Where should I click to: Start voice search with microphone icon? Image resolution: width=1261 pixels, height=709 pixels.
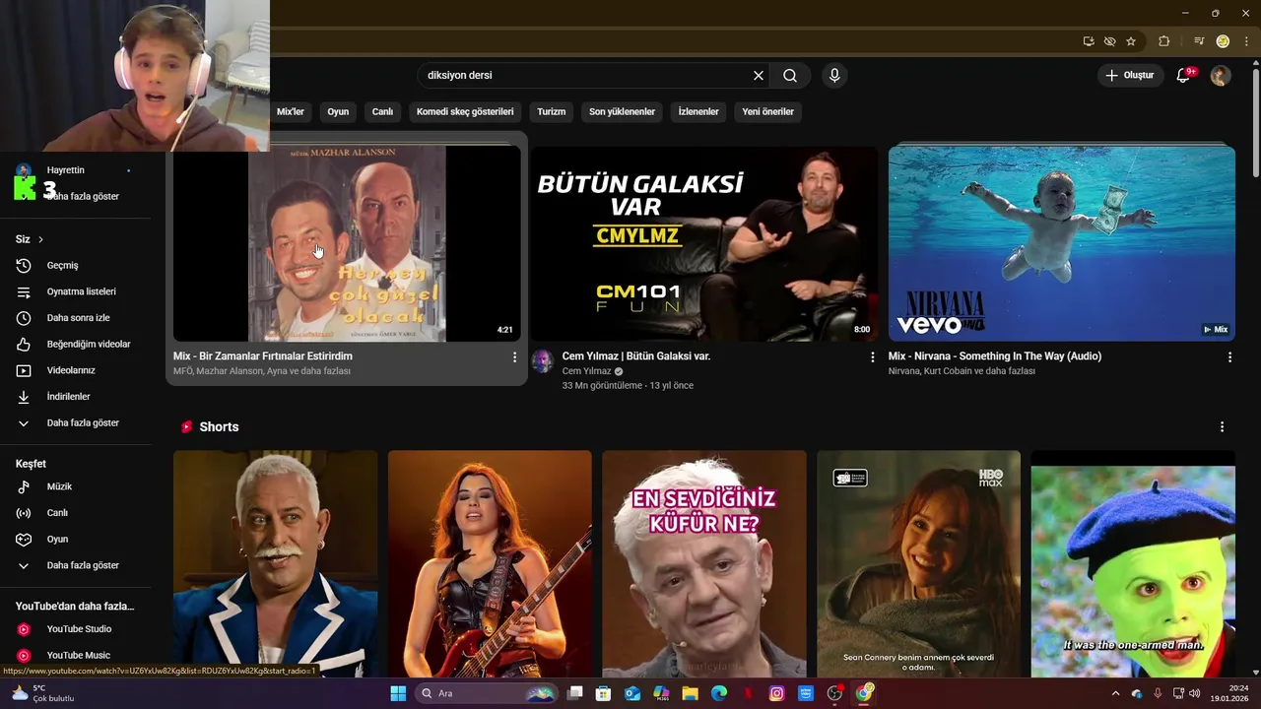click(834, 76)
